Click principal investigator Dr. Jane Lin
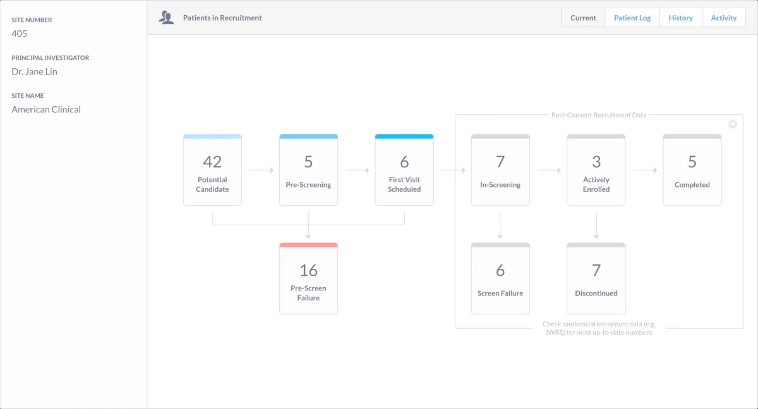Viewport: 758px width, 409px height. [34, 72]
